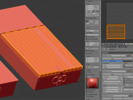Open the Texture properties tab icon
The image size is (133, 100).
(122, 46)
